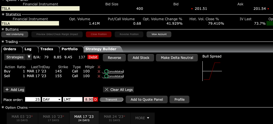Open the MORE expirations dropdown
The image size is (273, 124).
tap(142, 118)
